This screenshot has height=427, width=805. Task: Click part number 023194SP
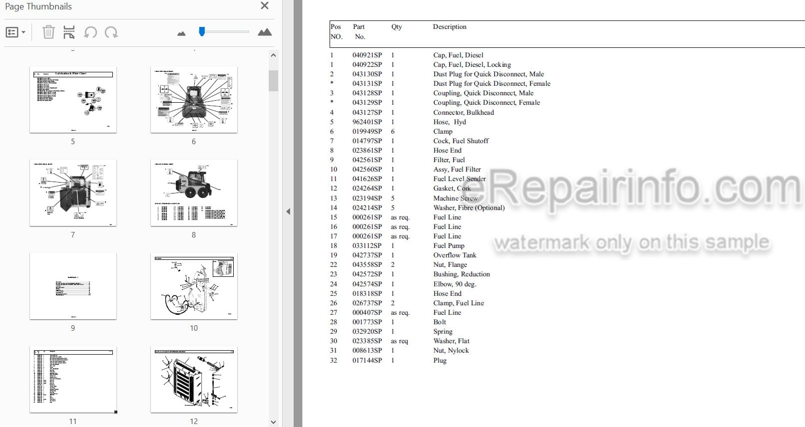[367, 199]
